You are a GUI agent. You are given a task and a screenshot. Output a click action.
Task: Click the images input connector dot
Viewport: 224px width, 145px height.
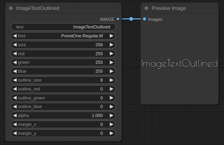(144, 19)
